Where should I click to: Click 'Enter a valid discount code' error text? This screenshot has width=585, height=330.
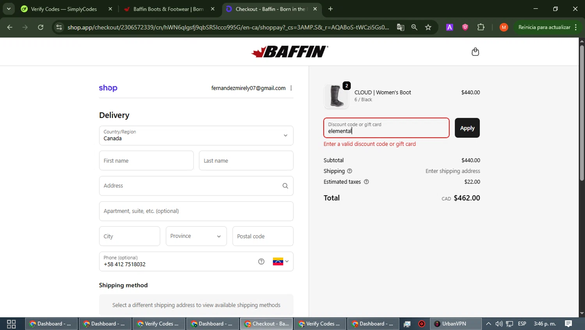point(370,144)
